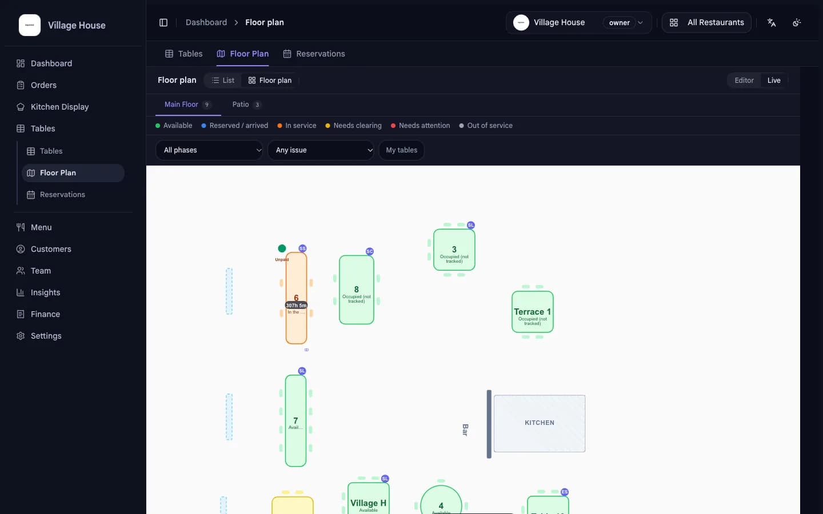823x514 pixels.
Task: Select the Patio tab
Action: click(246, 105)
